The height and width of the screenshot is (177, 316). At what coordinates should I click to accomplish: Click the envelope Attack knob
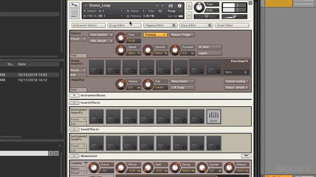point(120,167)
